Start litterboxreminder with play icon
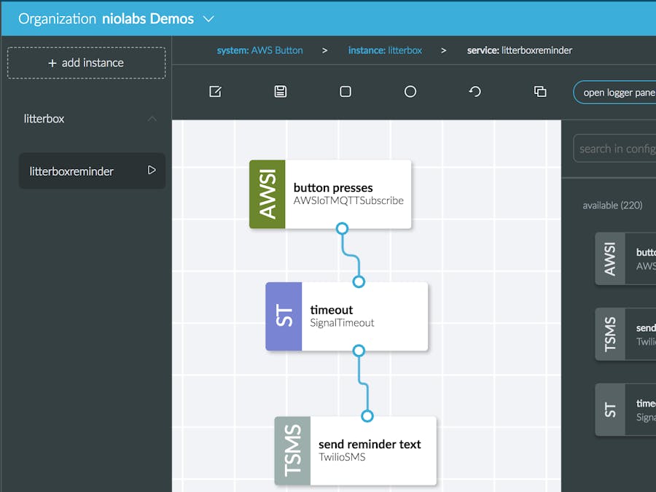 pyautogui.click(x=152, y=171)
